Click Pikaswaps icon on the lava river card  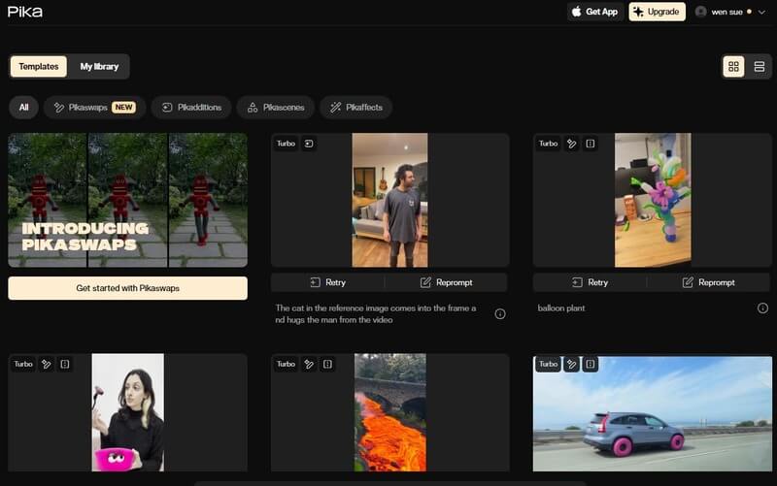click(309, 364)
